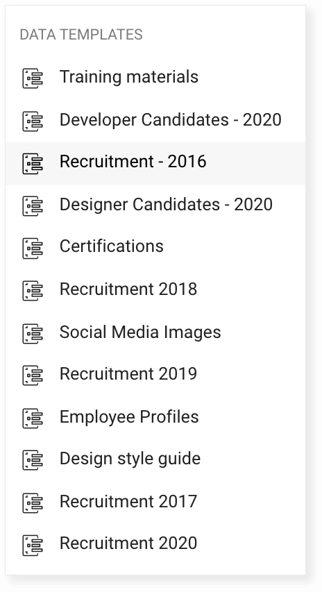Open the Recruitment 2020 template
The width and height of the screenshot is (322, 592).
tap(128, 543)
